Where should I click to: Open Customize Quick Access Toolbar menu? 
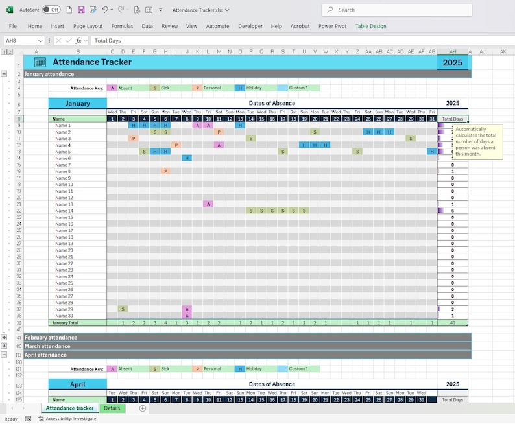[160, 10]
